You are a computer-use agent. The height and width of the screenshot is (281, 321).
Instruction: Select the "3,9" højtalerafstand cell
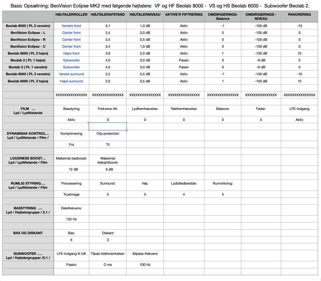[x=108, y=53]
